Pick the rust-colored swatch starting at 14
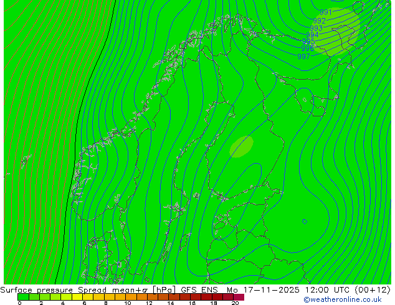 pos(174,297)
